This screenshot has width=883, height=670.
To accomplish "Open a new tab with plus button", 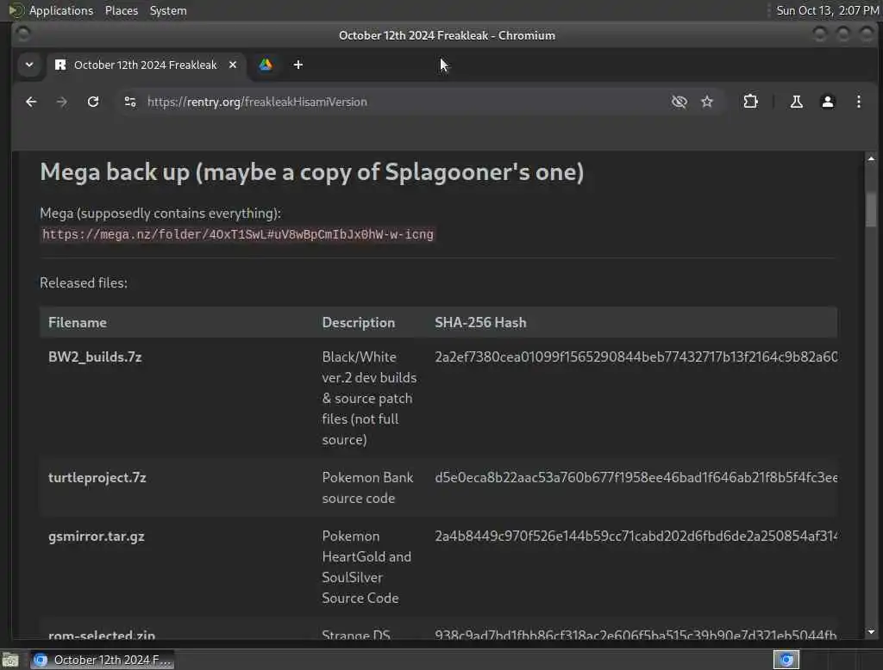I will [297, 65].
